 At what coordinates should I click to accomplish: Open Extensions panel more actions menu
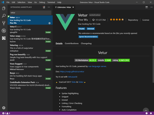[x=49, y=7]
